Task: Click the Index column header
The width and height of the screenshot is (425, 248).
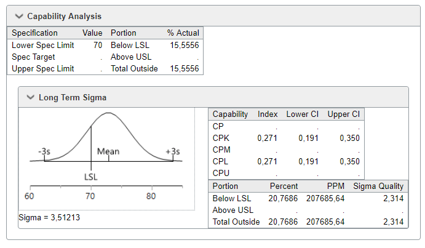Action: click(268, 114)
